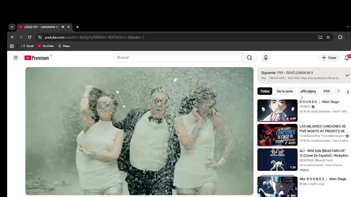Viewport: 351px width, 197px height.
Task: Click 'BL8M, C!naH y más' text
Action: [312, 184]
